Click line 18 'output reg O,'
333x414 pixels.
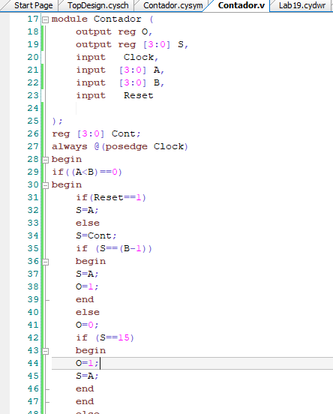coord(114,32)
